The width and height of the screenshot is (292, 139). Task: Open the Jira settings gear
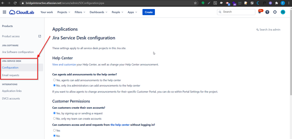click(x=275, y=12)
